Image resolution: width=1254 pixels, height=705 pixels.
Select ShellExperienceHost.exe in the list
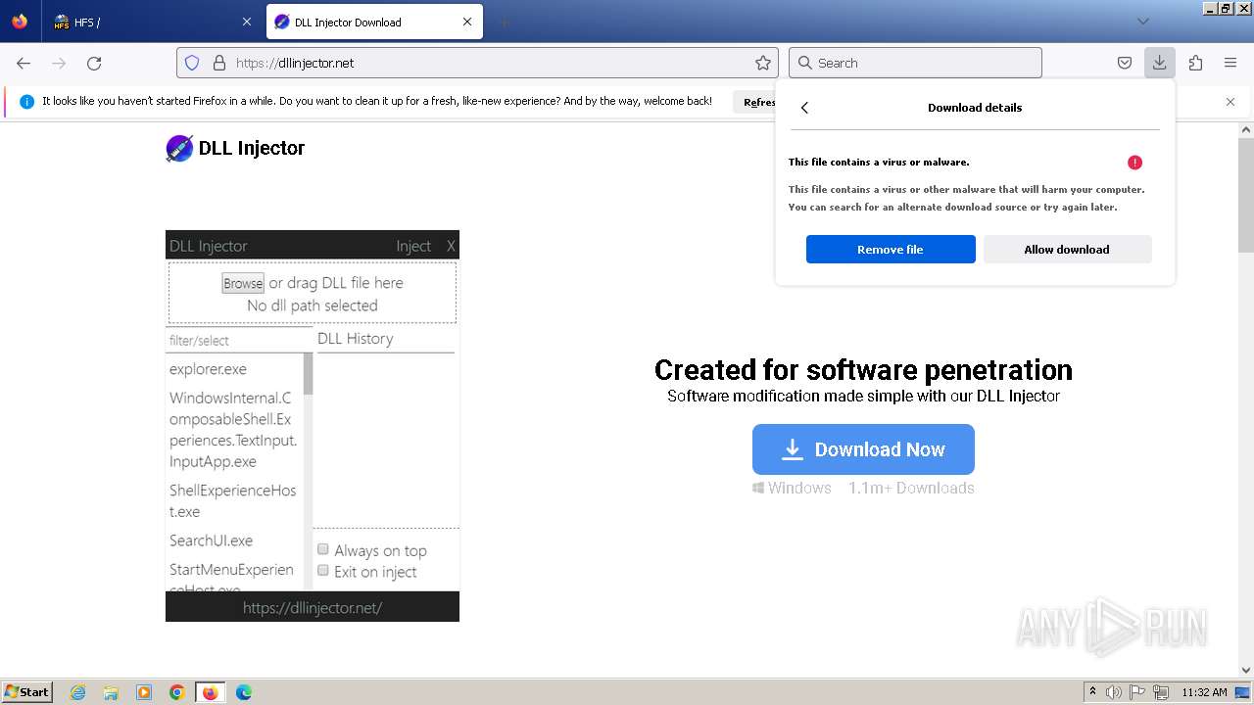[233, 501]
